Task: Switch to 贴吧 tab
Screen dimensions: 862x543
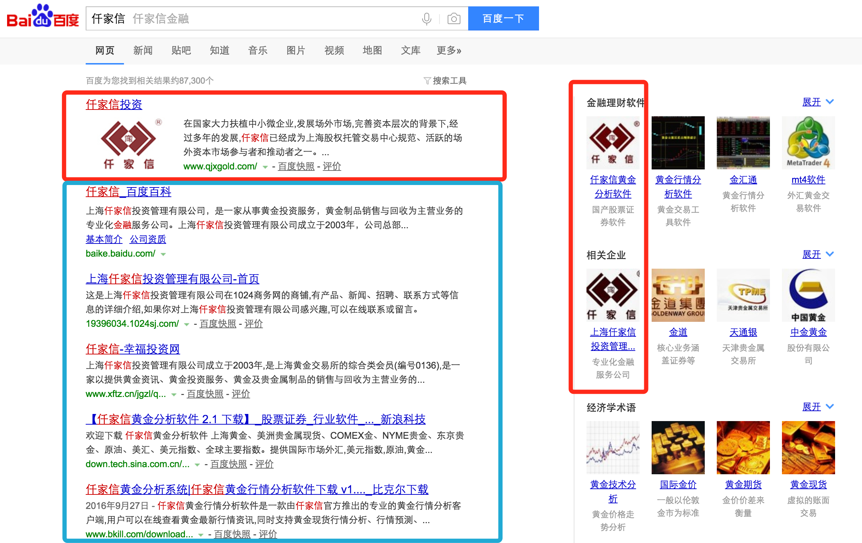Action: tap(181, 50)
